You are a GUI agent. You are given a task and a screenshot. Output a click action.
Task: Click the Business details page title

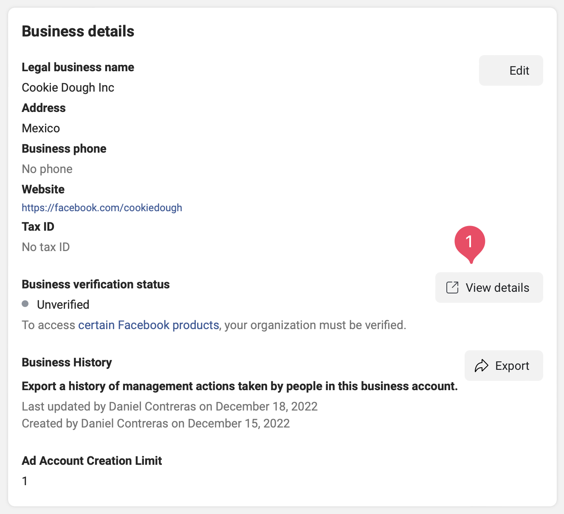pos(78,31)
